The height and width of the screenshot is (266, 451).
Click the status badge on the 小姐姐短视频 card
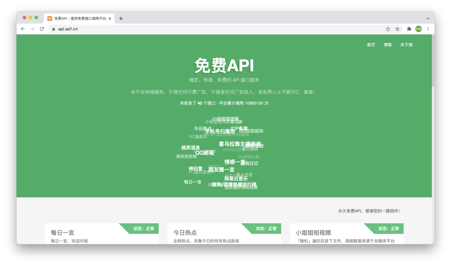tap(388, 228)
